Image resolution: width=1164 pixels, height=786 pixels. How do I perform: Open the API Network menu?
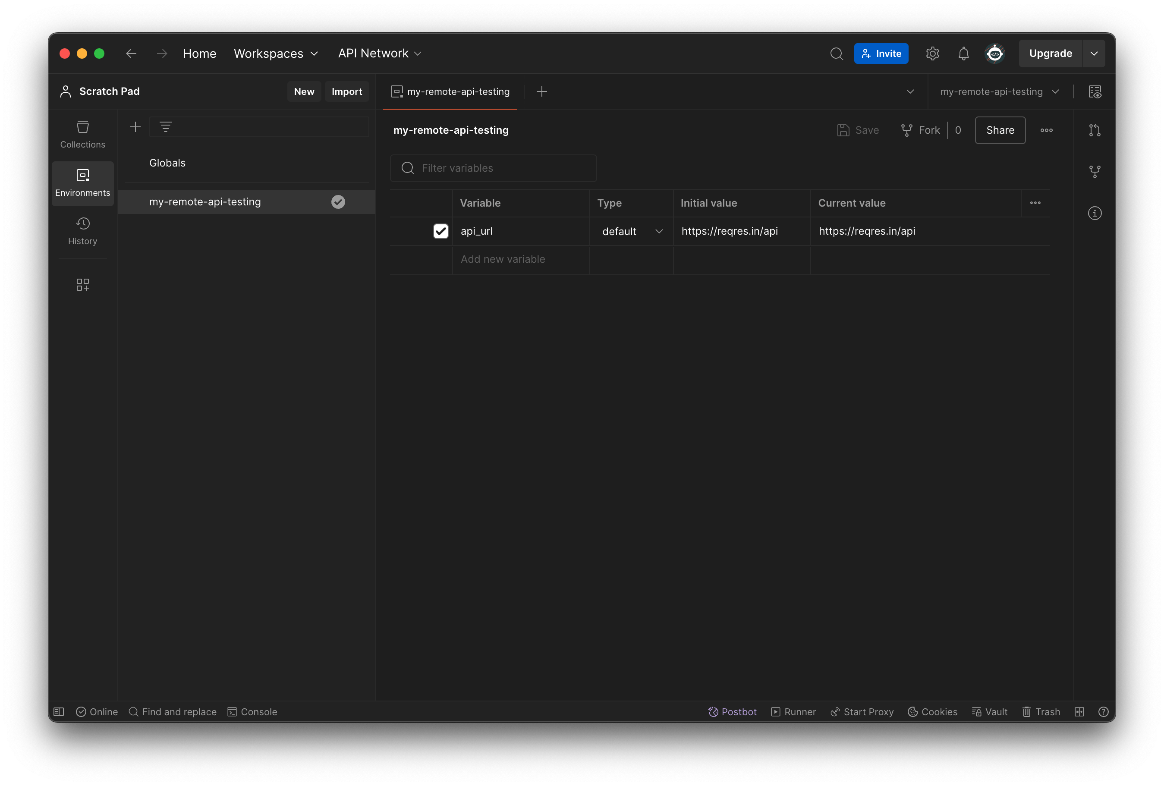click(379, 53)
